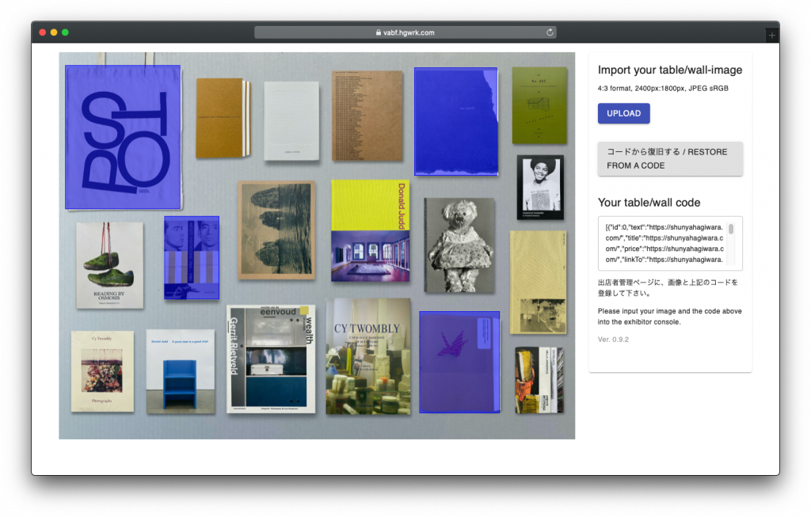
Task: Click the vabf.hgwrk.com address bar
Action: (405, 32)
